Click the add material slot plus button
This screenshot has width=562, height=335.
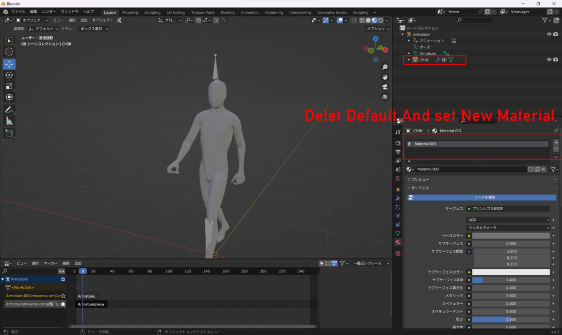click(x=556, y=142)
